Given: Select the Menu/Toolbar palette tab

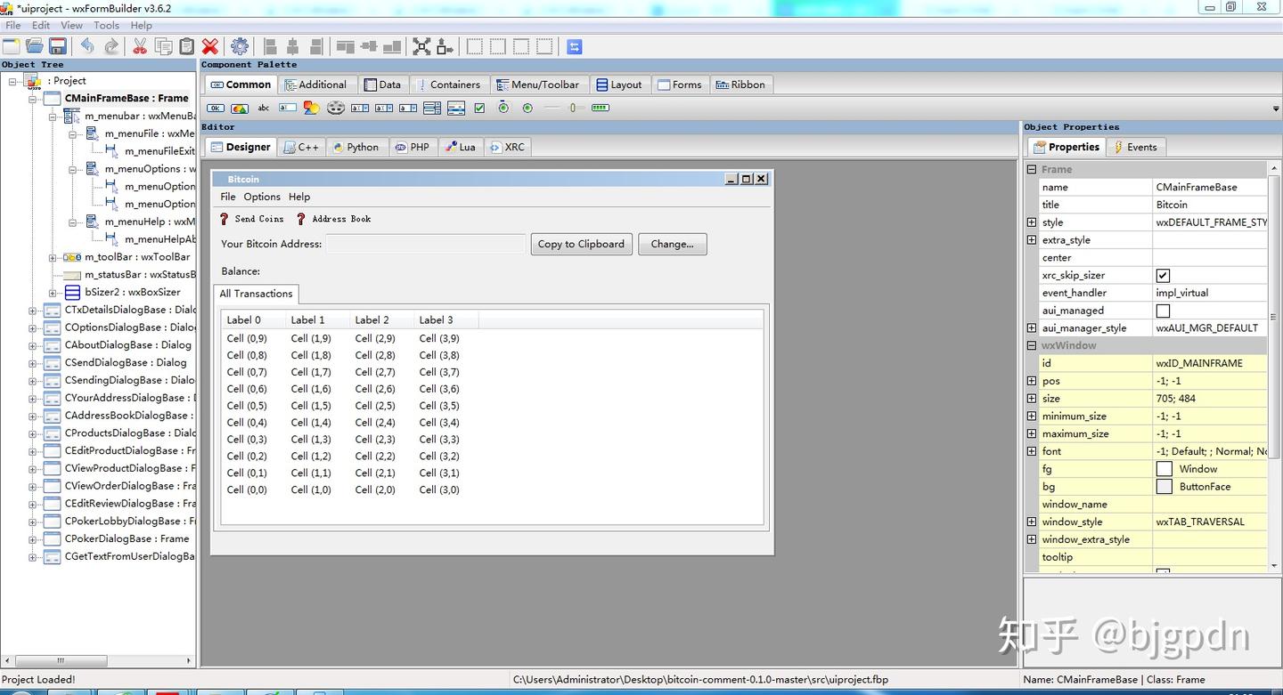Looking at the screenshot, I should click(x=538, y=85).
